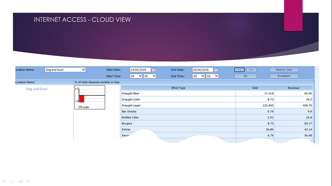This screenshot has width=332, height=186.
Task: Click the 17.218 sold value
Action: tap(269, 93)
